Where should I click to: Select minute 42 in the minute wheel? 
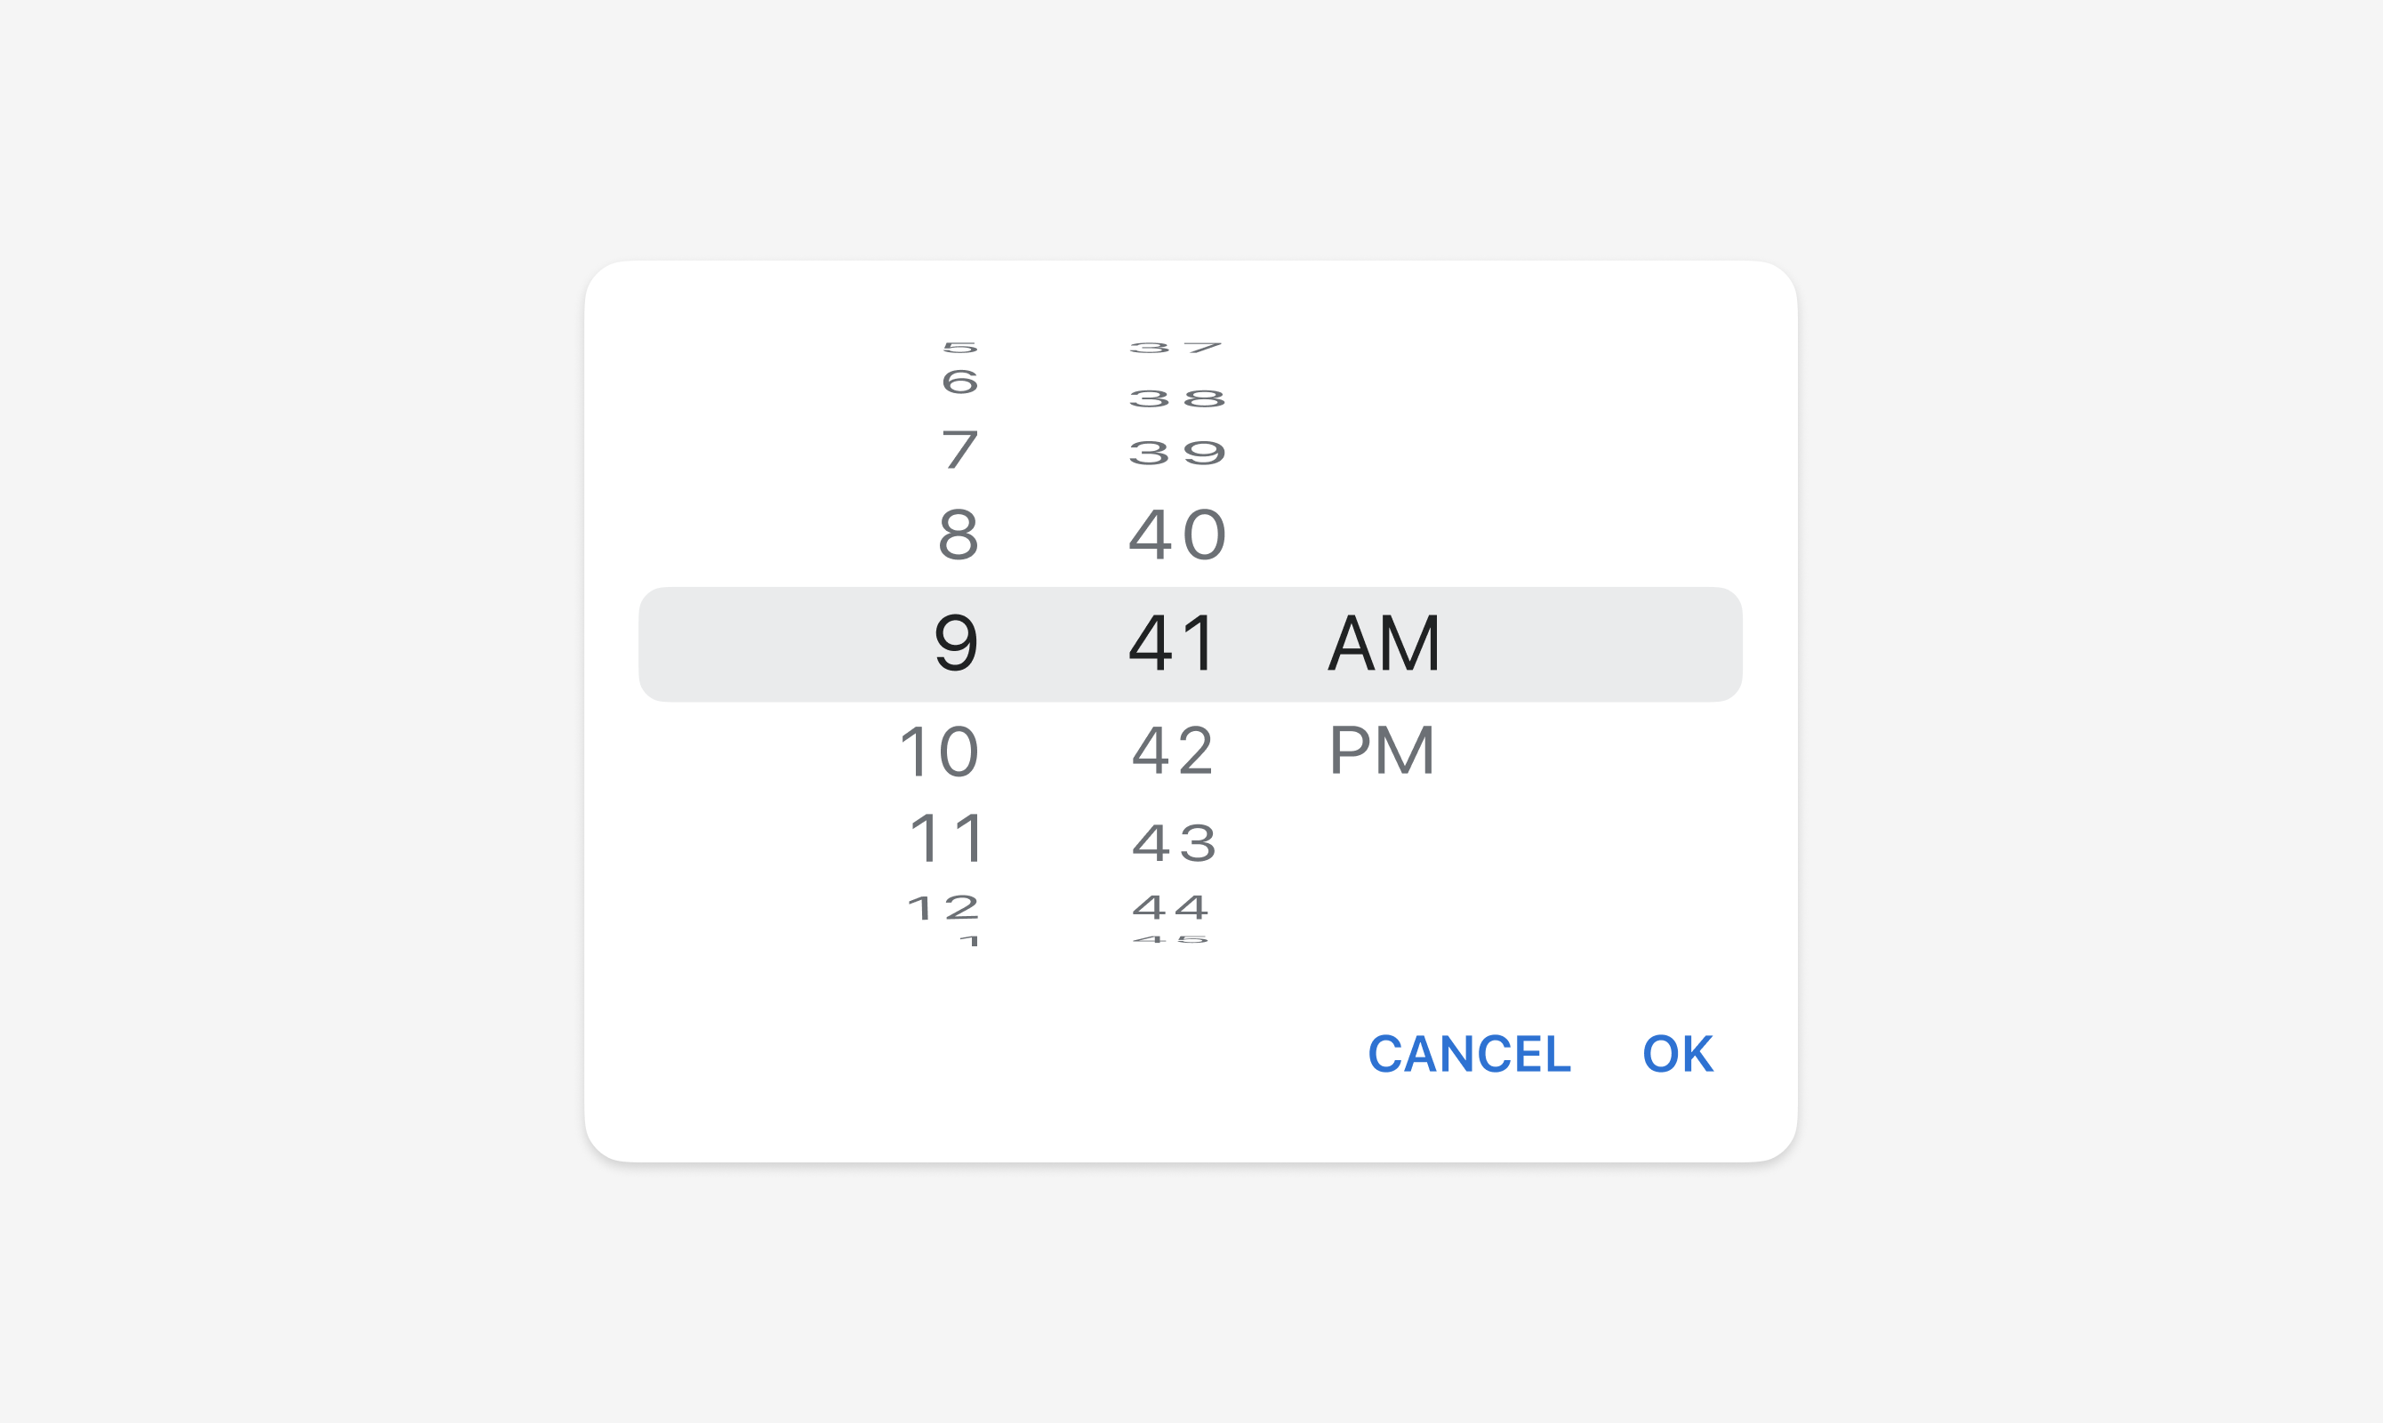coord(1172,750)
